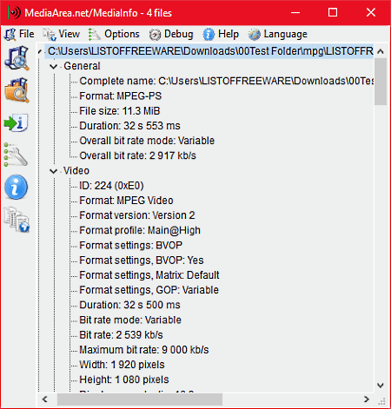Select Bit rate: 2 539 kb/s row
The height and width of the screenshot is (409, 391).
[x=121, y=335]
